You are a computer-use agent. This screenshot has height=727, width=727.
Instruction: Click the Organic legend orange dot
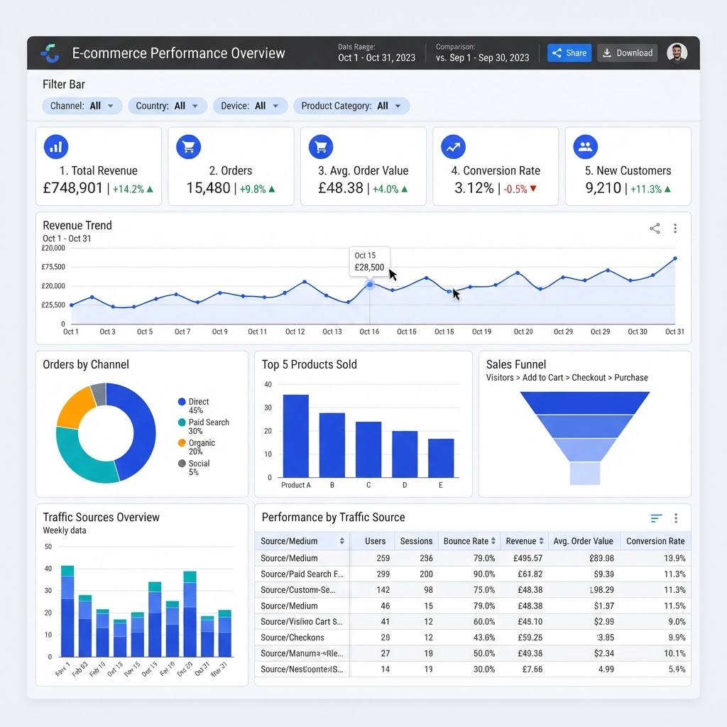182,443
